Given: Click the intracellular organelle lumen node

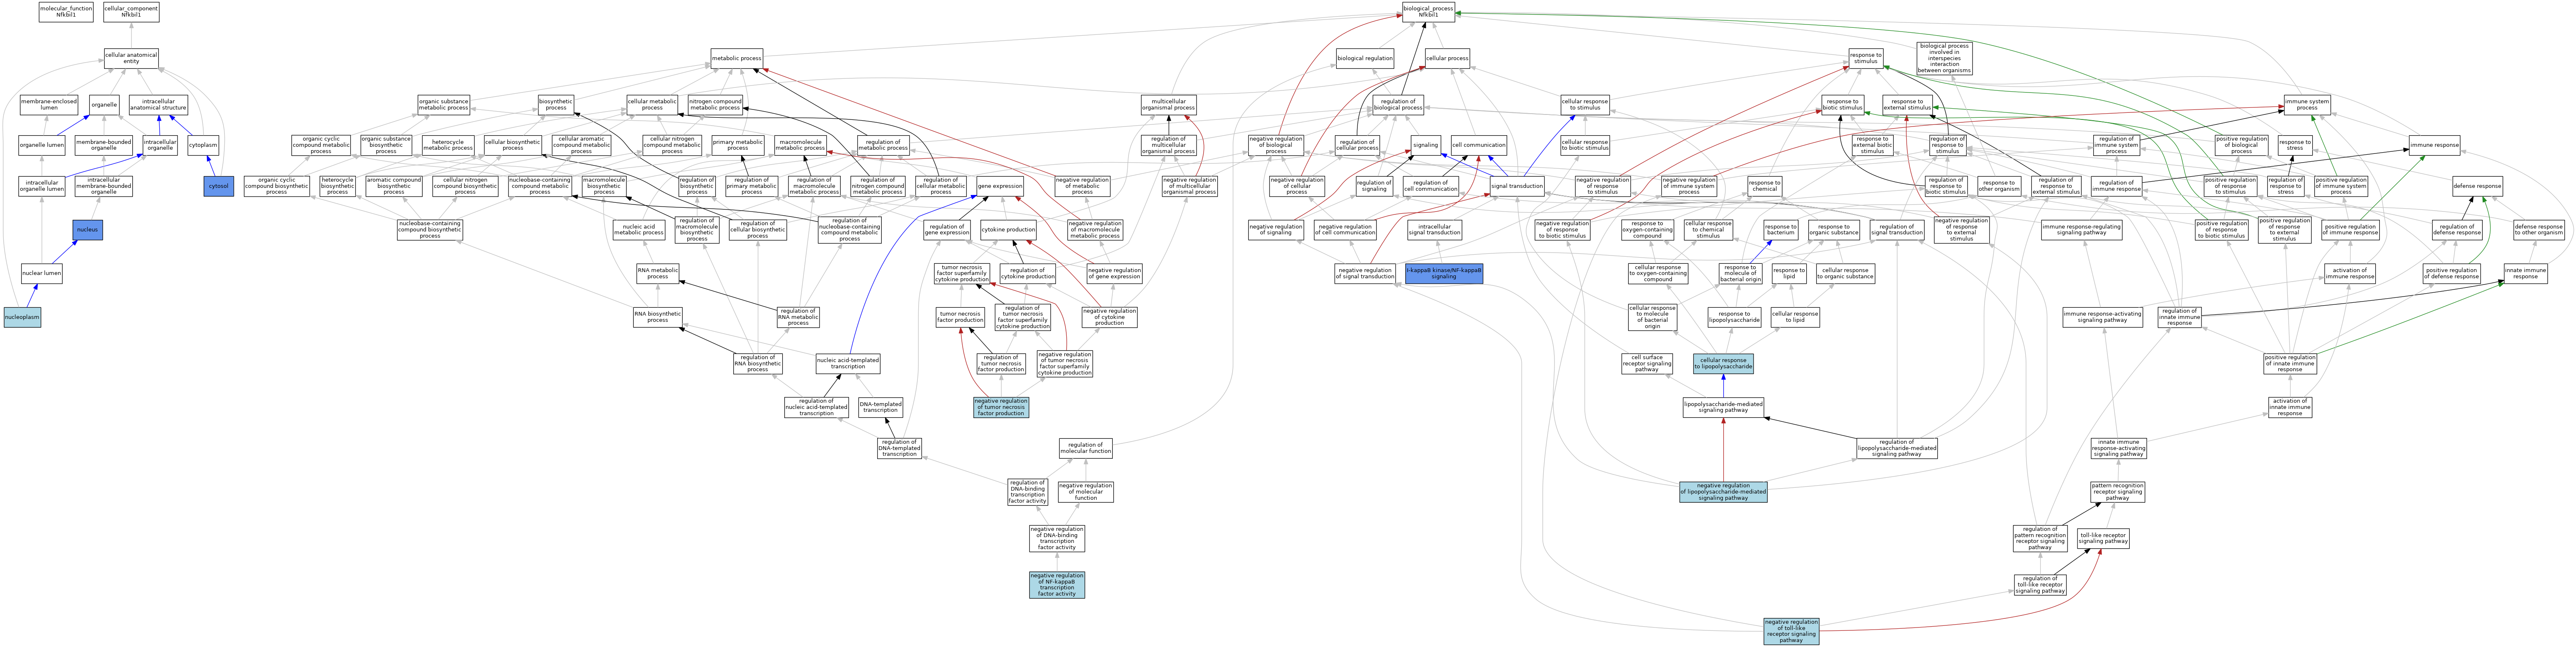Looking at the screenshot, I should 42,186.
